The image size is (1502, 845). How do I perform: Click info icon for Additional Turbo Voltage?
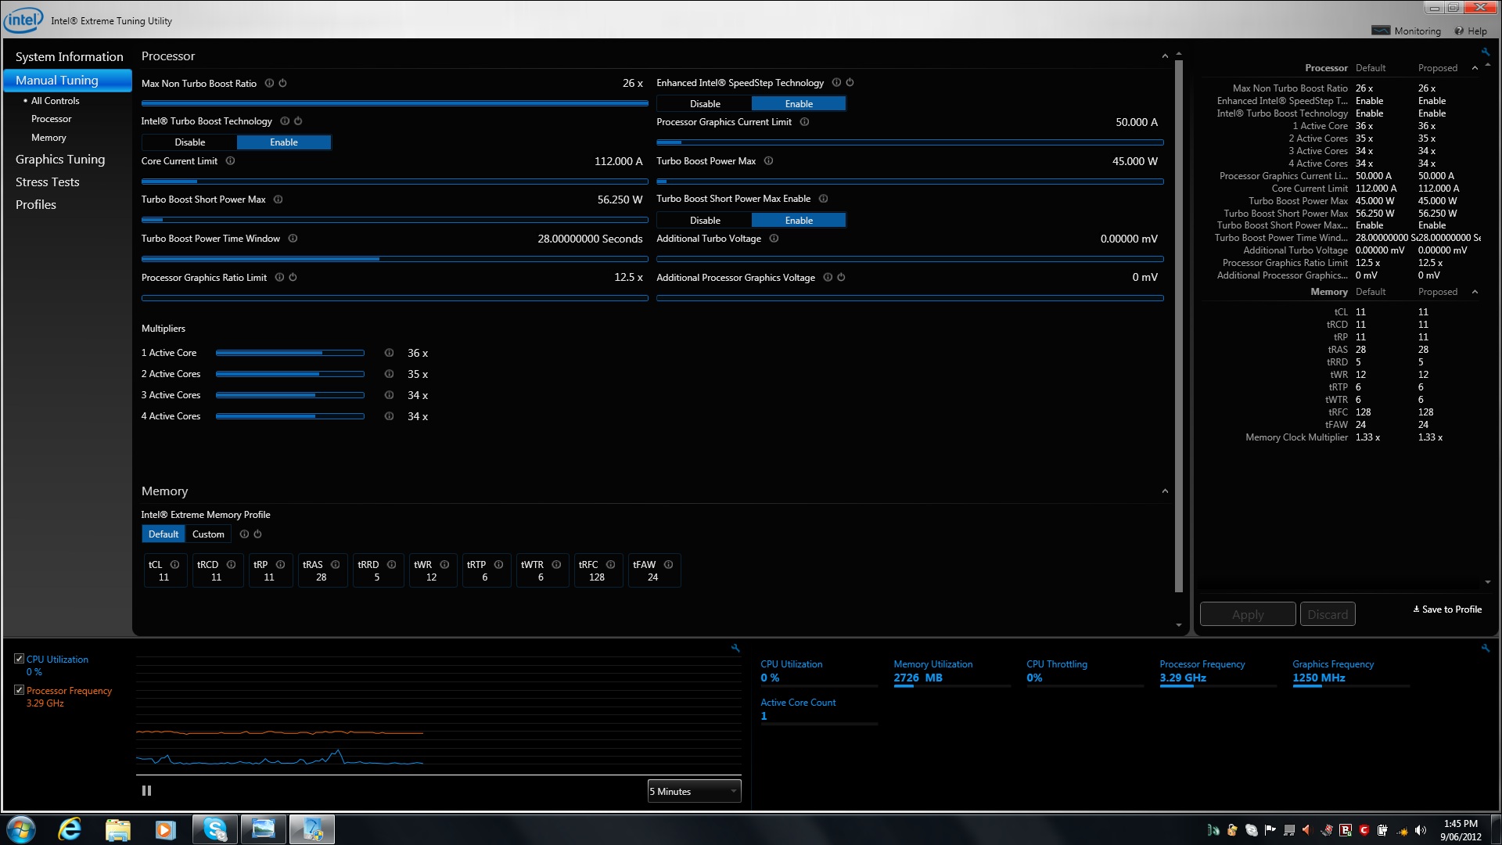(774, 239)
